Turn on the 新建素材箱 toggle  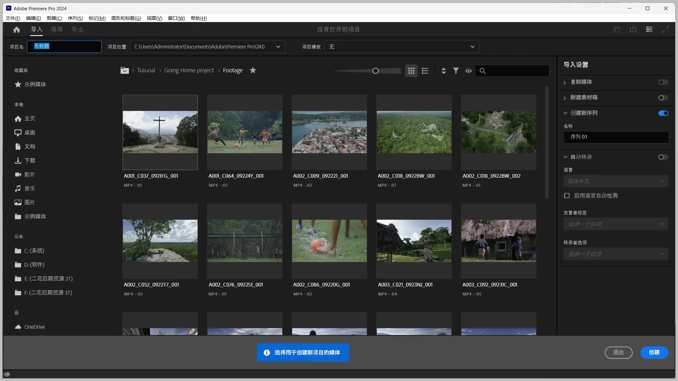663,98
